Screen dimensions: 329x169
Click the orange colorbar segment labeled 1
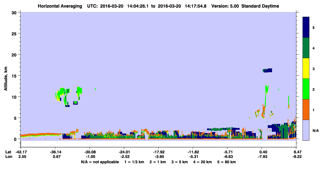coord(306,109)
